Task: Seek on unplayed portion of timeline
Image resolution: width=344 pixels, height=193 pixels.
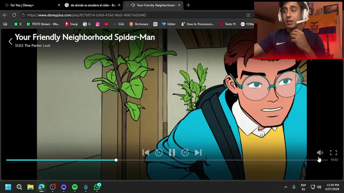Action: [223, 160]
